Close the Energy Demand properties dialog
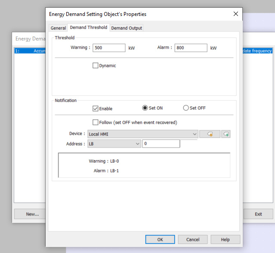 coord(235,14)
